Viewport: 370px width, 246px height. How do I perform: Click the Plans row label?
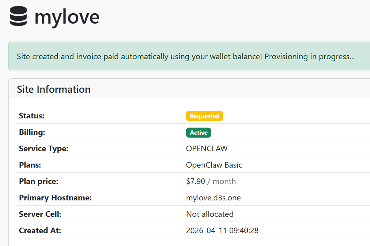[30, 165]
